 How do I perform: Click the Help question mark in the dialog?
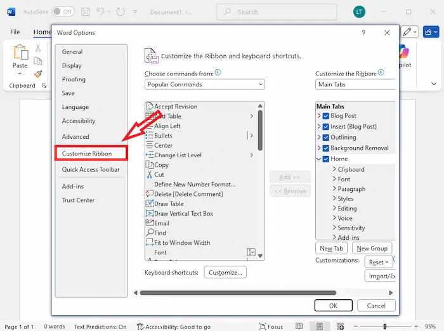(x=363, y=33)
